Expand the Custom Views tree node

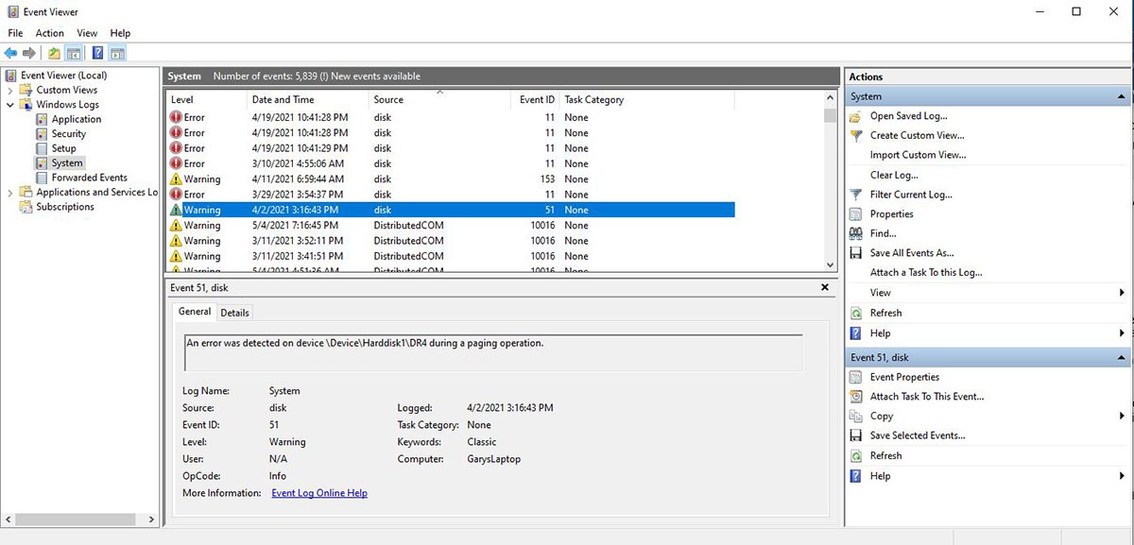pyautogui.click(x=10, y=91)
